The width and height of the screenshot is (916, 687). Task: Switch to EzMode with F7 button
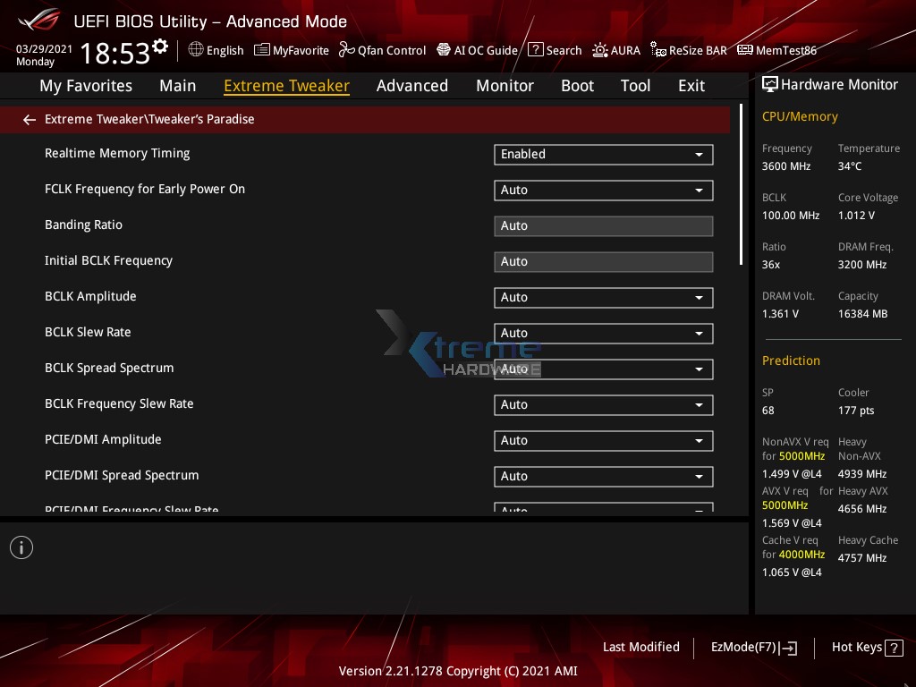click(753, 647)
